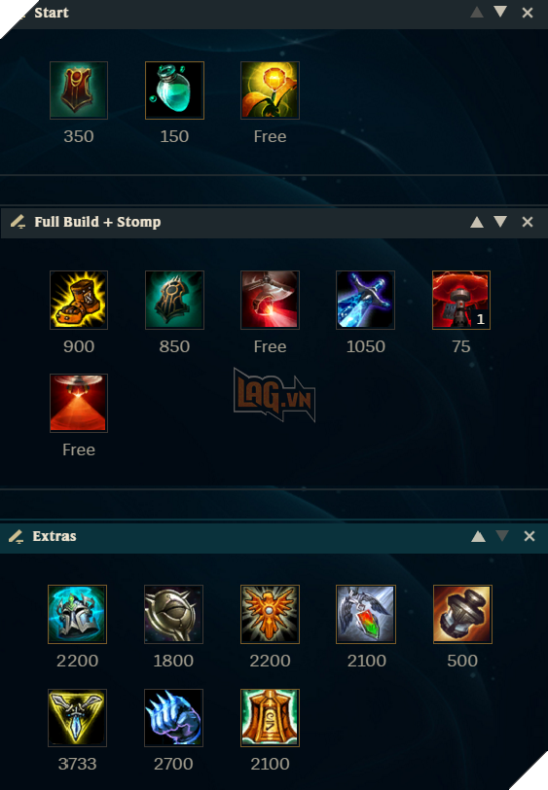Viewport: 548px width, 790px height.
Task: Select the free yellow trinket flower item
Action: click(x=270, y=90)
